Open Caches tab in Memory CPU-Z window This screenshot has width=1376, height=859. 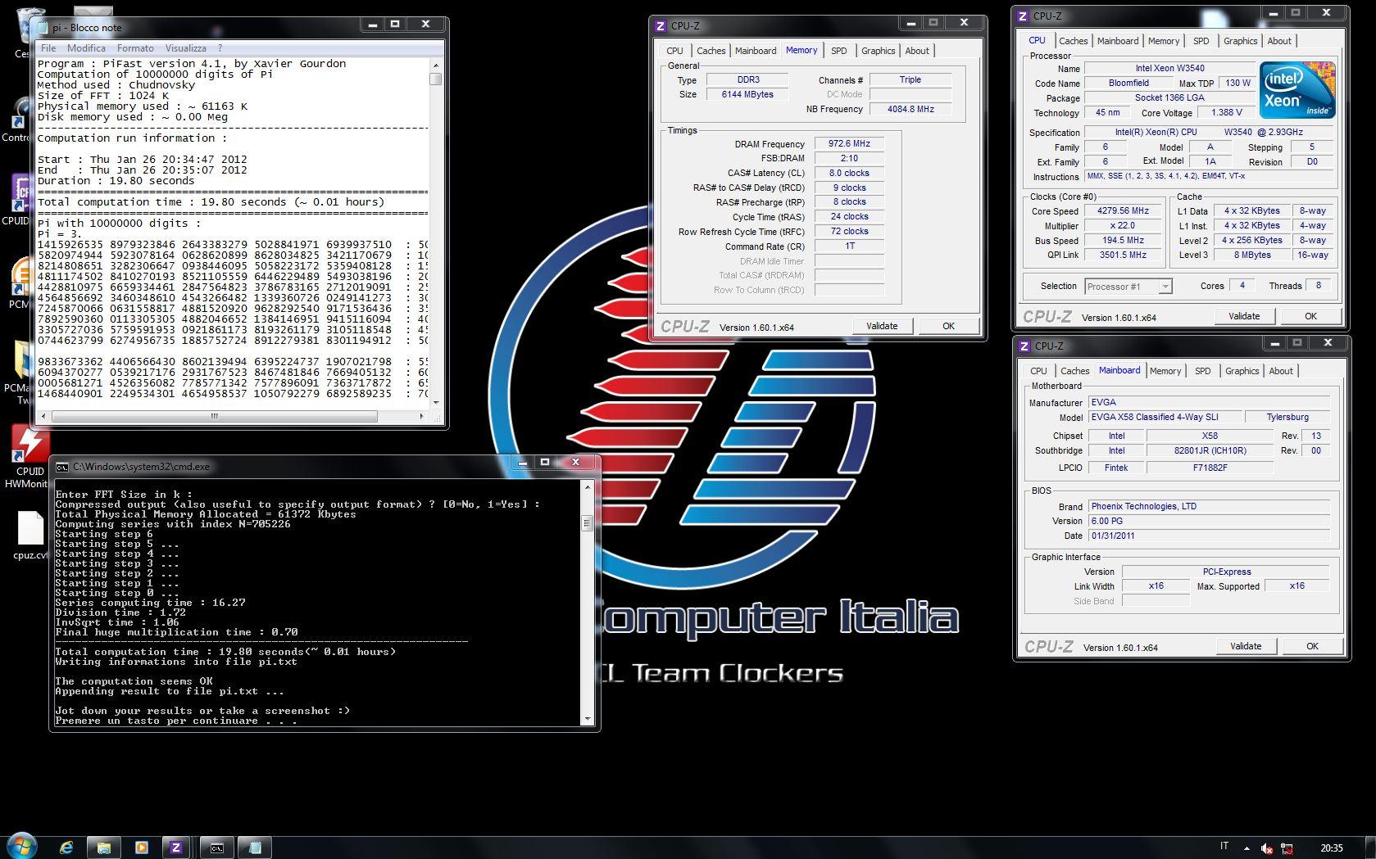coord(711,51)
